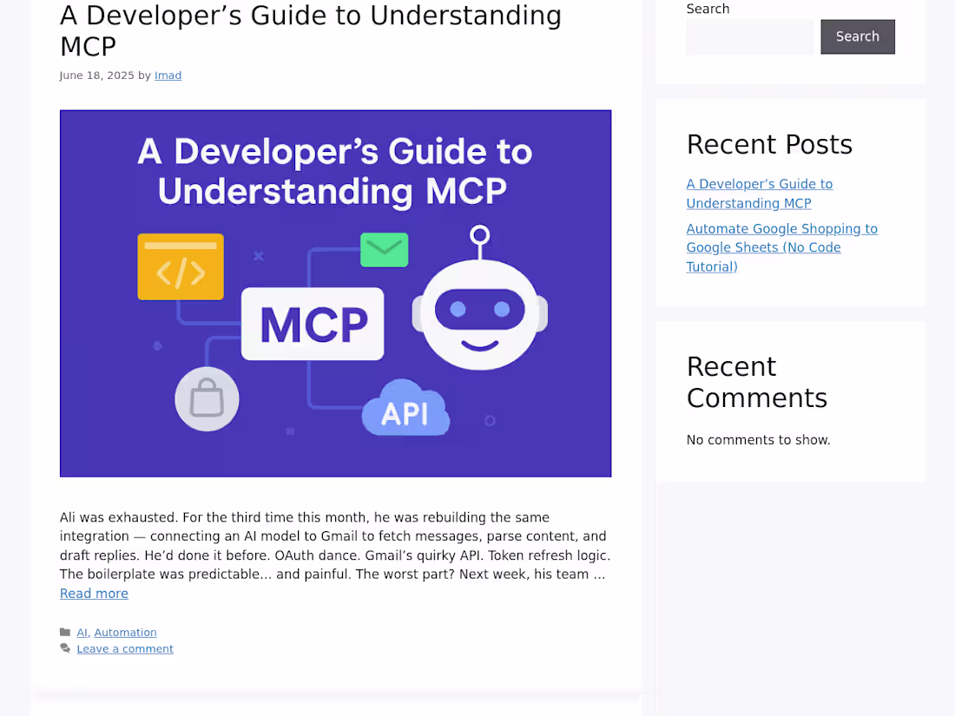Click the yellow code bracket icon in the banner
Viewport: 955px width, 716px height.
tap(181, 266)
